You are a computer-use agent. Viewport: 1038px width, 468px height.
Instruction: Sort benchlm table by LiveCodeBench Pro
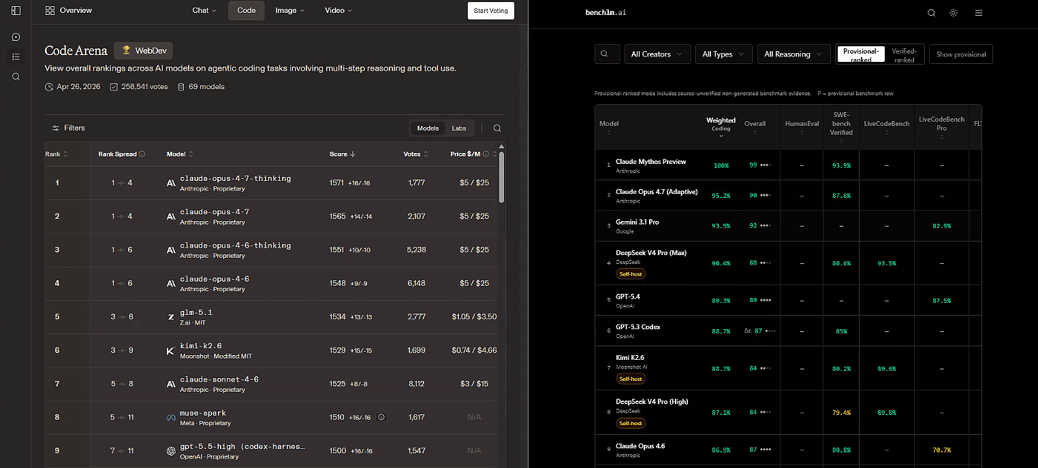pyautogui.click(x=941, y=127)
